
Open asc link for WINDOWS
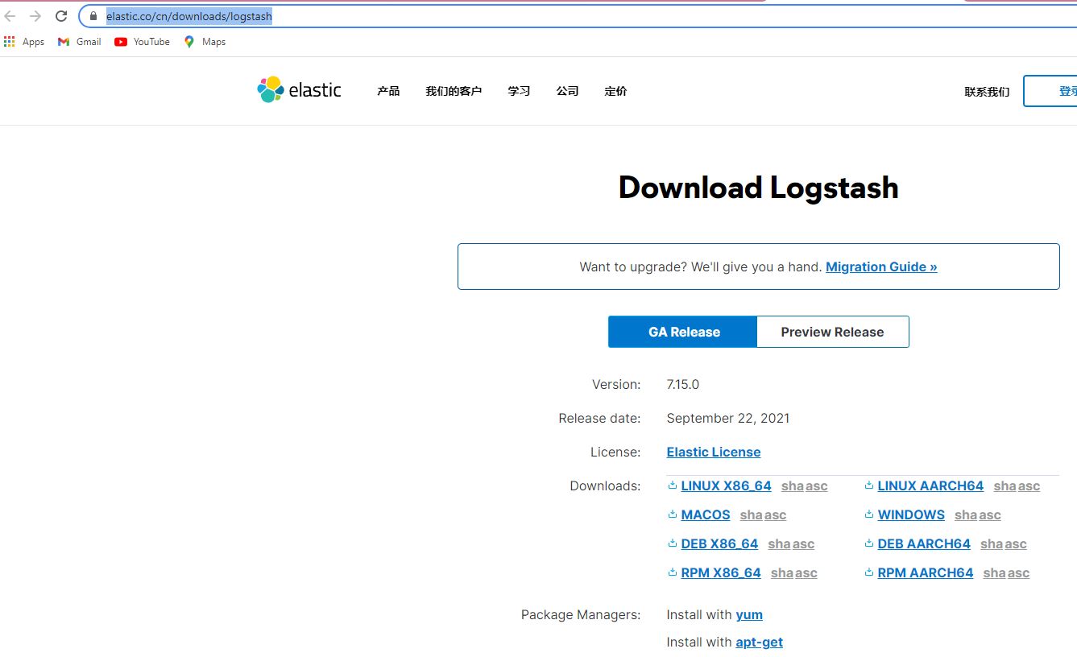tap(990, 514)
